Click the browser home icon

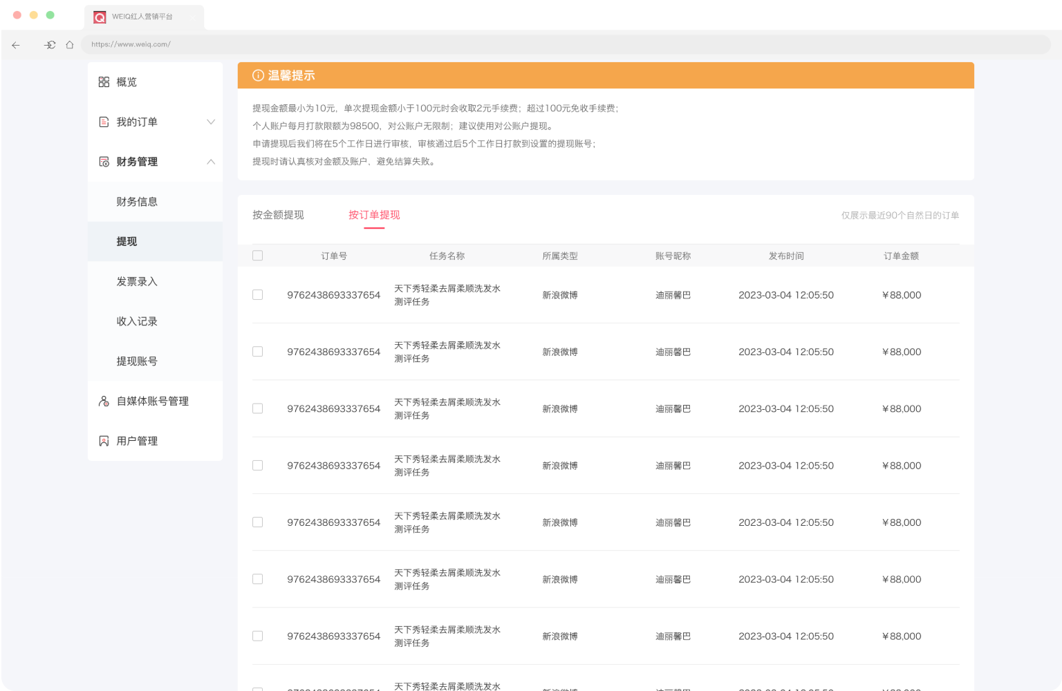coord(69,44)
